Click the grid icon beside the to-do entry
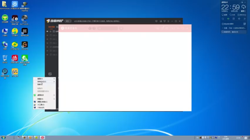 (x=245, y=24)
